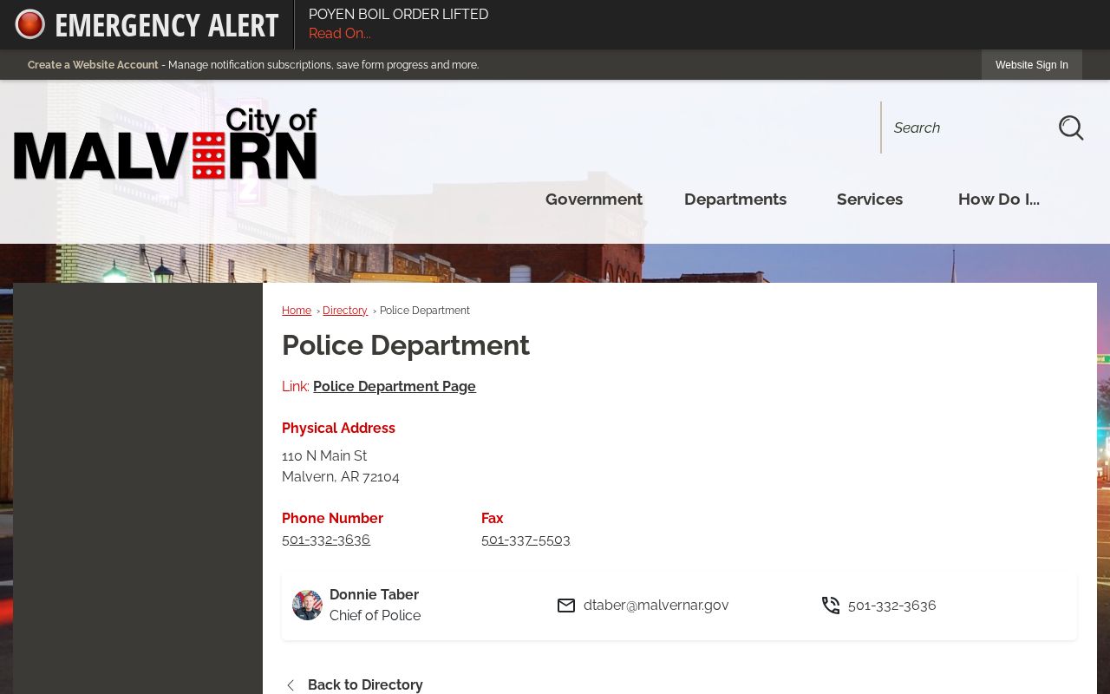This screenshot has height=694, width=1110.
Task: Click the POYEN BOIL ORDER LIFTED headline
Action: (399, 15)
